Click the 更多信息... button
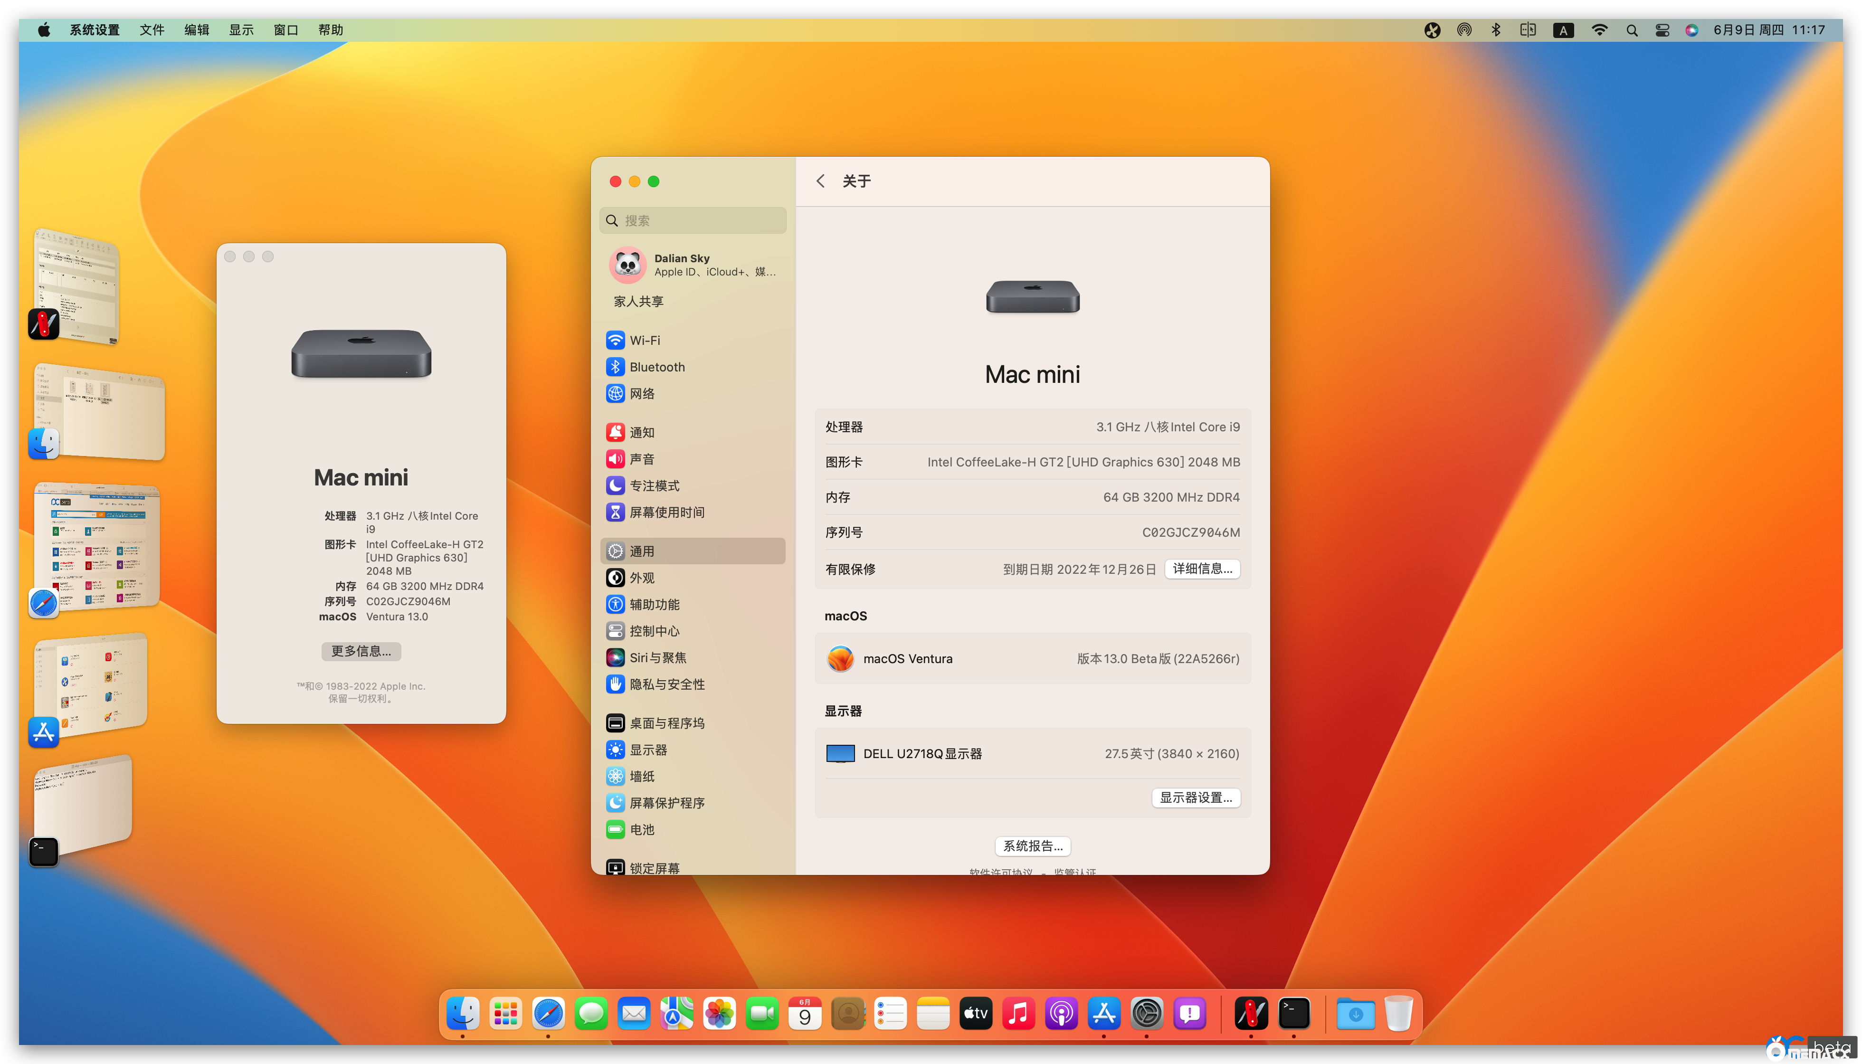This screenshot has height=1064, width=1862. tap(361, 651)
